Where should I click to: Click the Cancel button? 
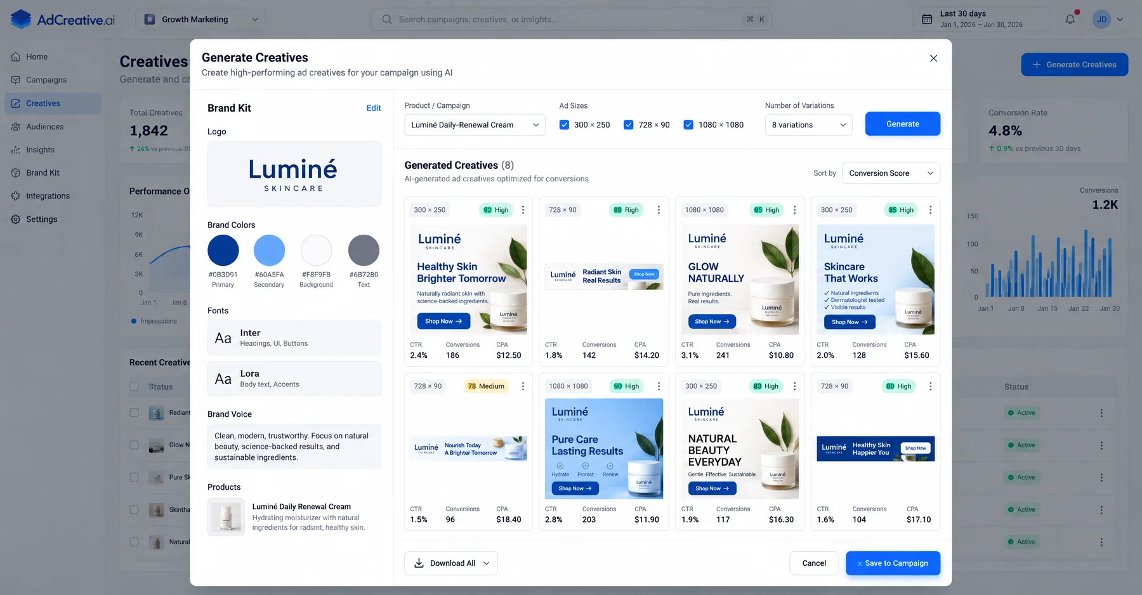[814, 563]
